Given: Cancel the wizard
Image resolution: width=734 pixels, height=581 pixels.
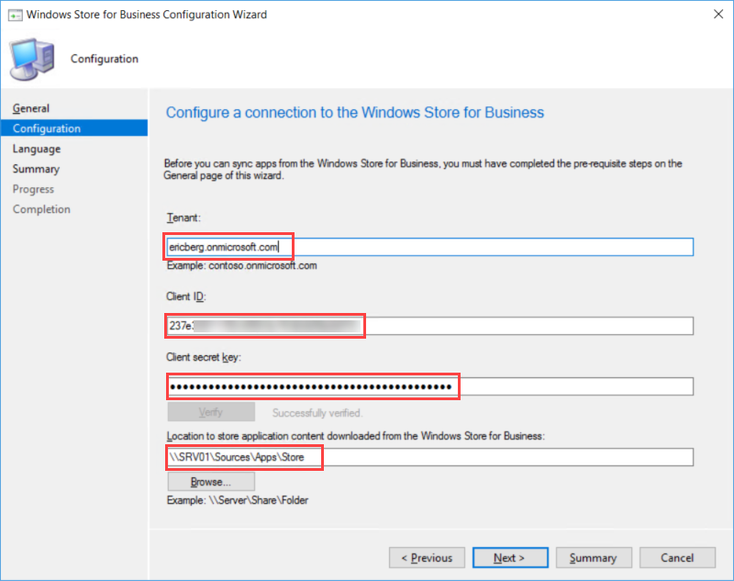Looking at the screenshot, I should 677,557.
